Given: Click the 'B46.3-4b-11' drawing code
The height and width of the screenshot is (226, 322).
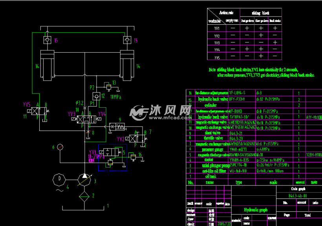Looking at the screenshot, I should point(297,196).
